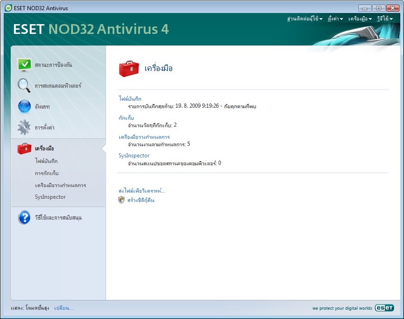Click the กักเก็บ quarantine link
This screenshot has height=319, width=404.
(x=125, y=118)
